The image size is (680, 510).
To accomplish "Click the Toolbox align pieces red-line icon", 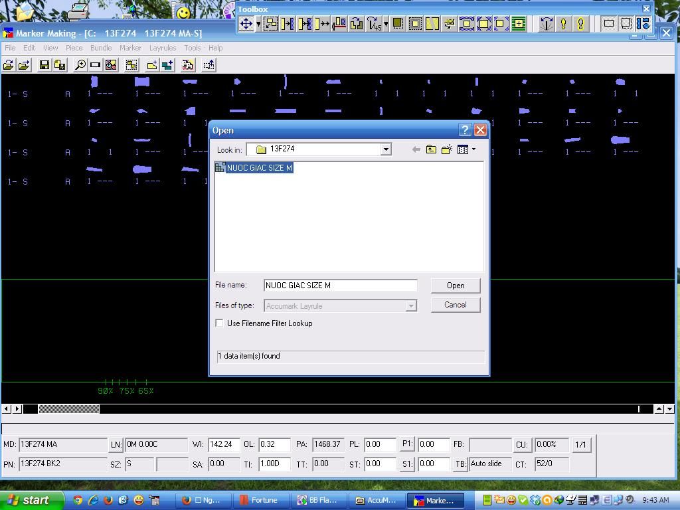I will [x=339, y=23].
